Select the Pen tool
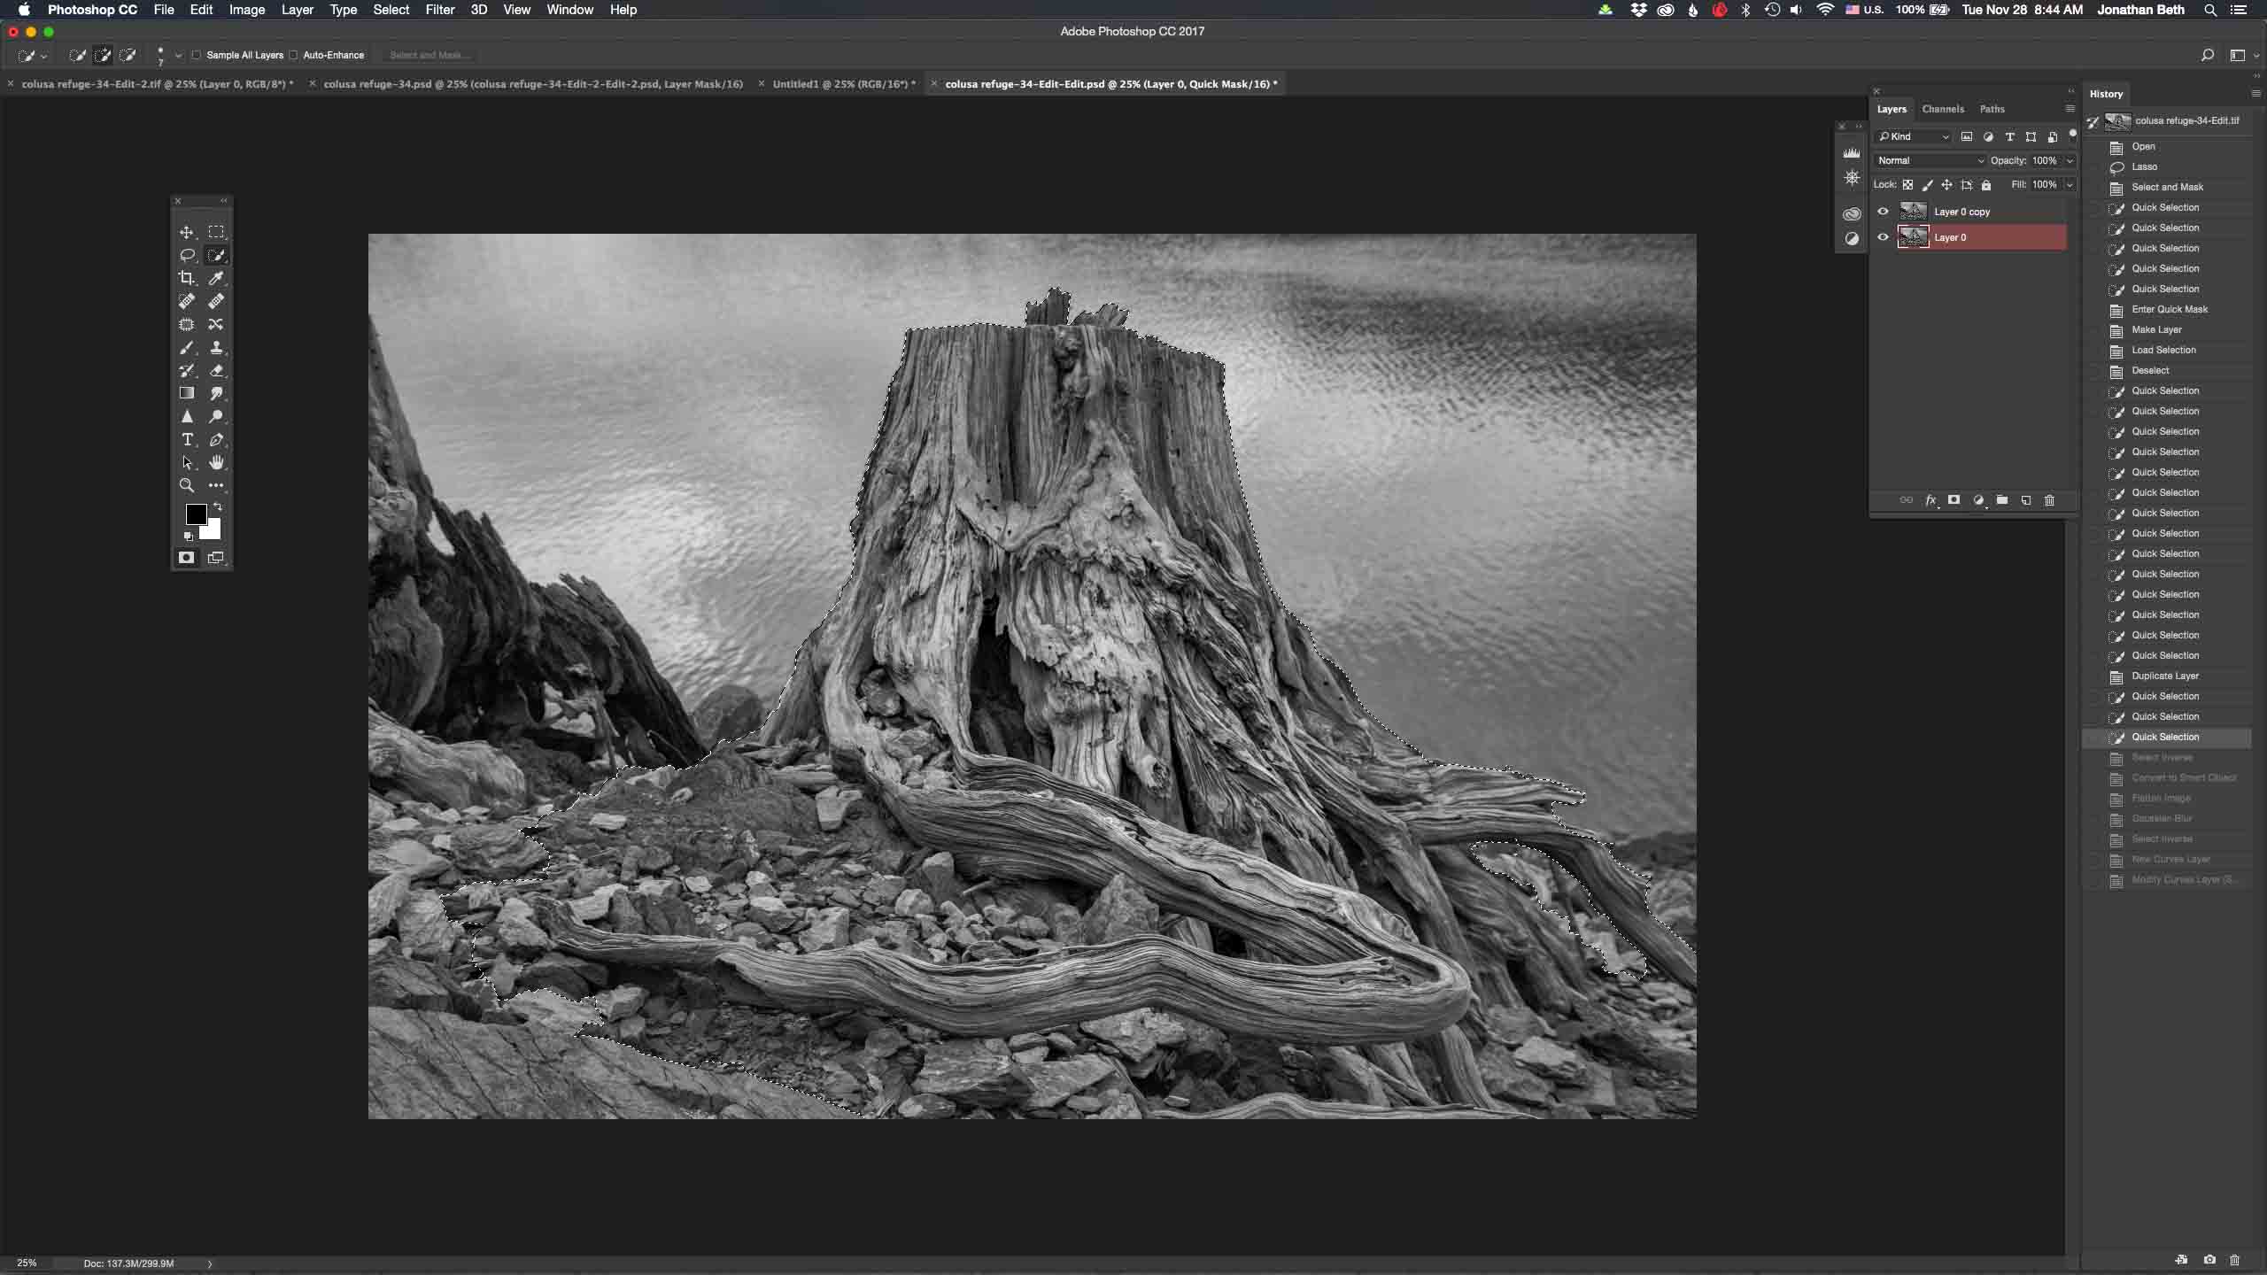 [216, 439]
